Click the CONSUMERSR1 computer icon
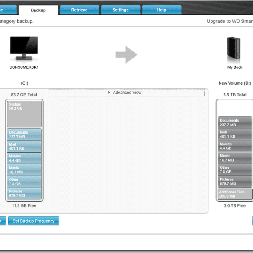Image resolution: width=253 pixels, height=253 pixels. coord(24,48)
